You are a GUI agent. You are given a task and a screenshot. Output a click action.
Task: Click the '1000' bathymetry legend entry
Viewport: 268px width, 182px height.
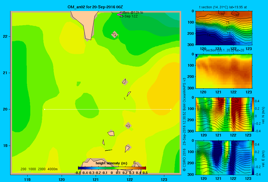coord(32,169)
